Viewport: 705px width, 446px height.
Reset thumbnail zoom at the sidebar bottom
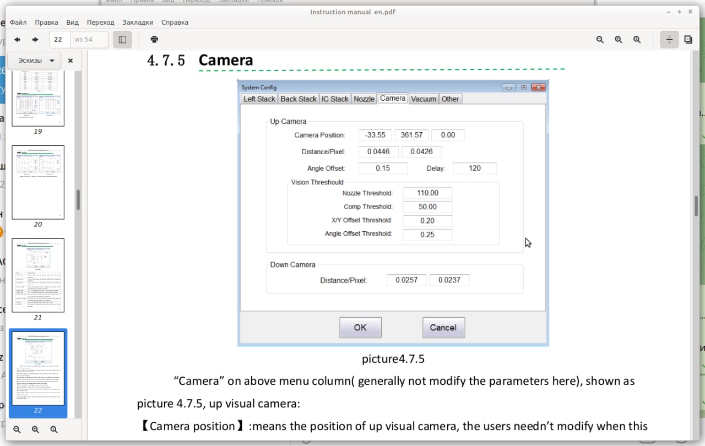pyautogui.click(x=54, y=429)
